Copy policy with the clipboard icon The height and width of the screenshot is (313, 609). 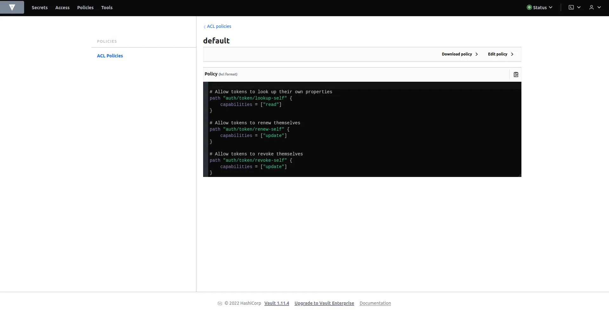point(516,75)
